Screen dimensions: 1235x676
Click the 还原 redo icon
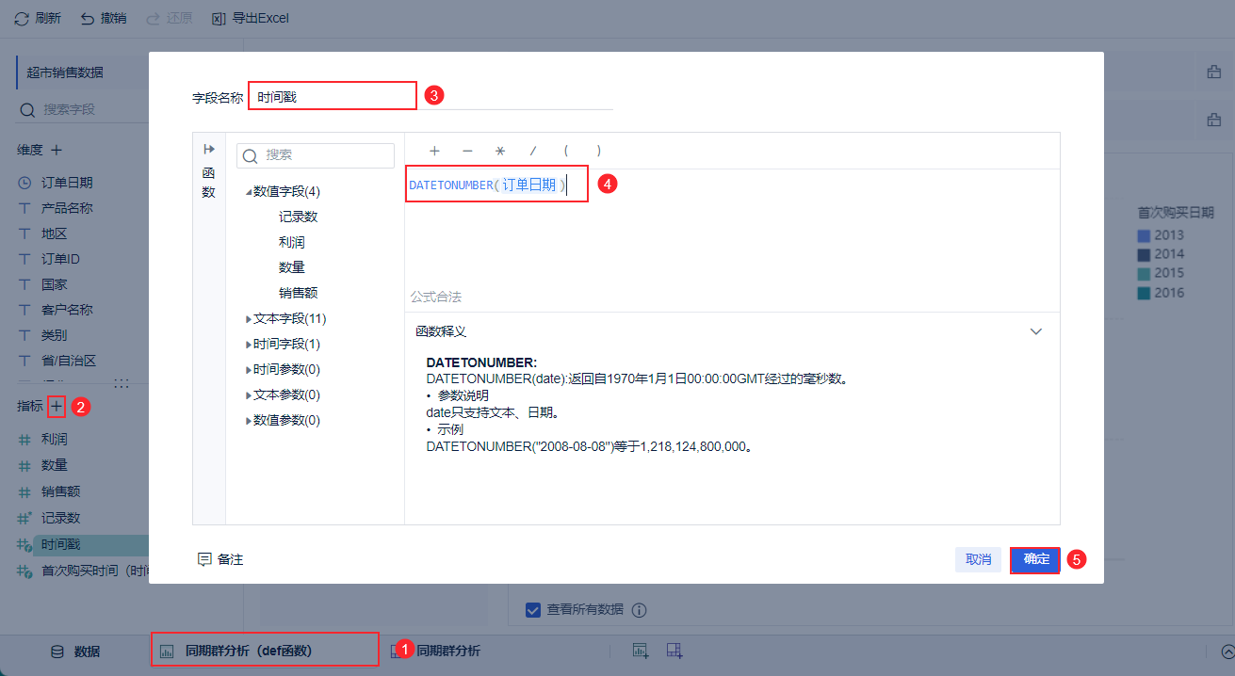[154, 18]
